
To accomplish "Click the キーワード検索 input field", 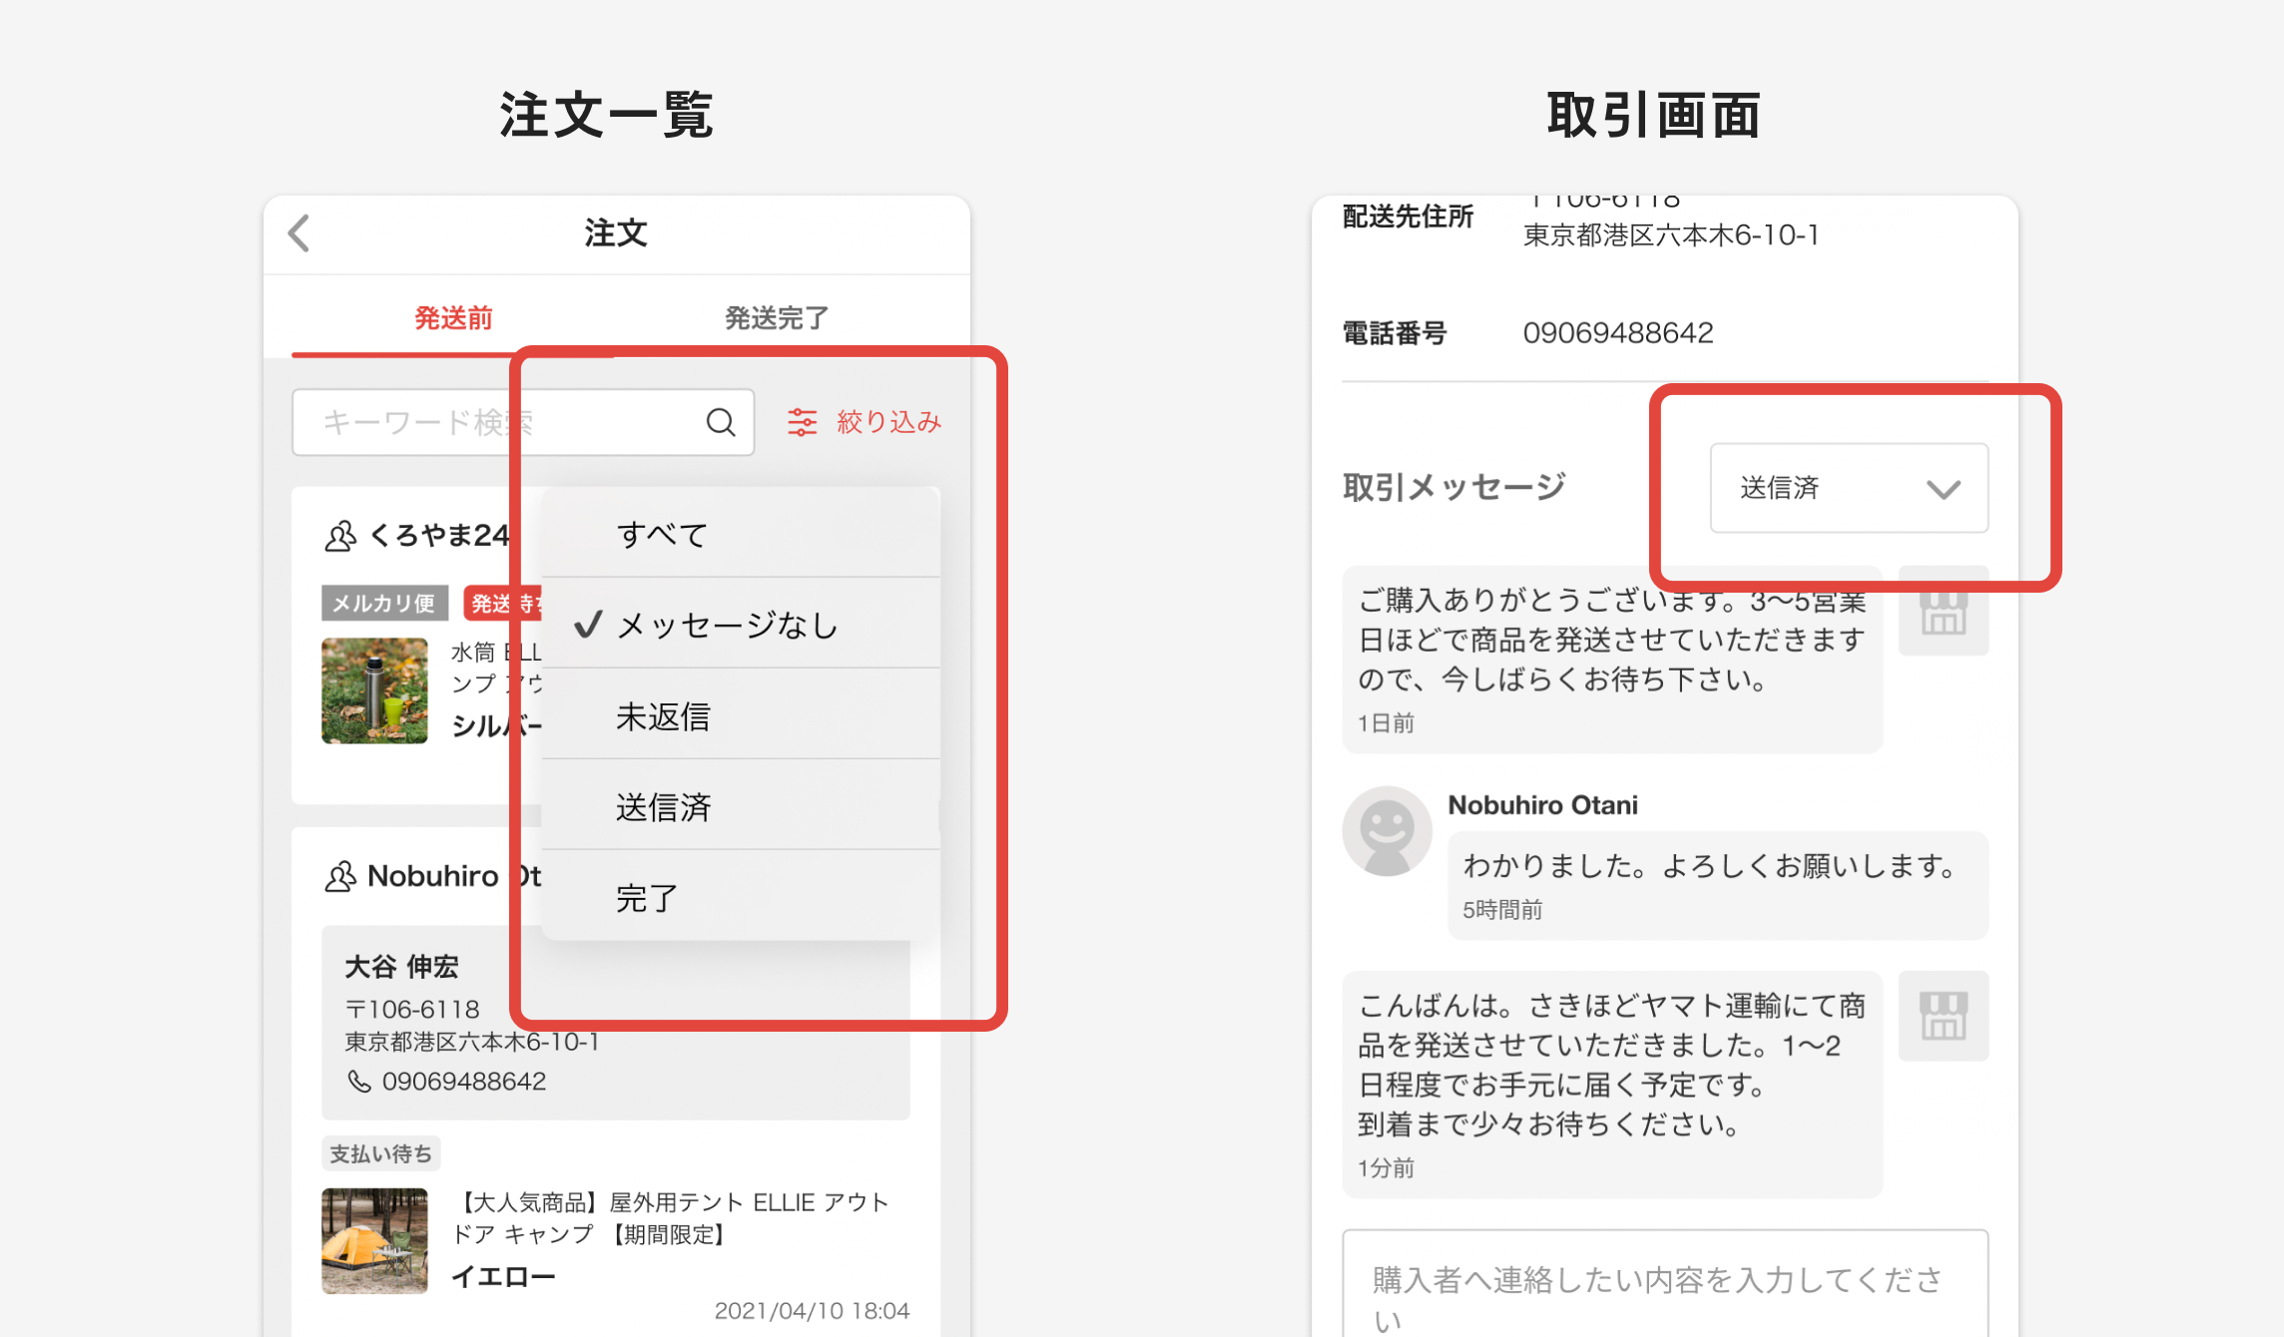I will click(x=523, y=422).
